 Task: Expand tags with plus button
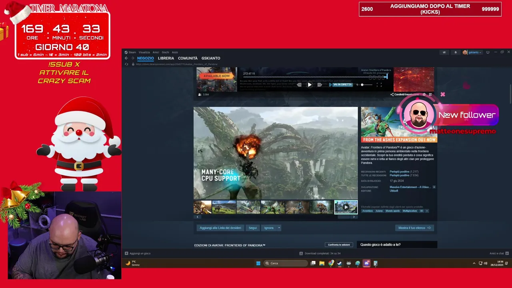(427, 211)
